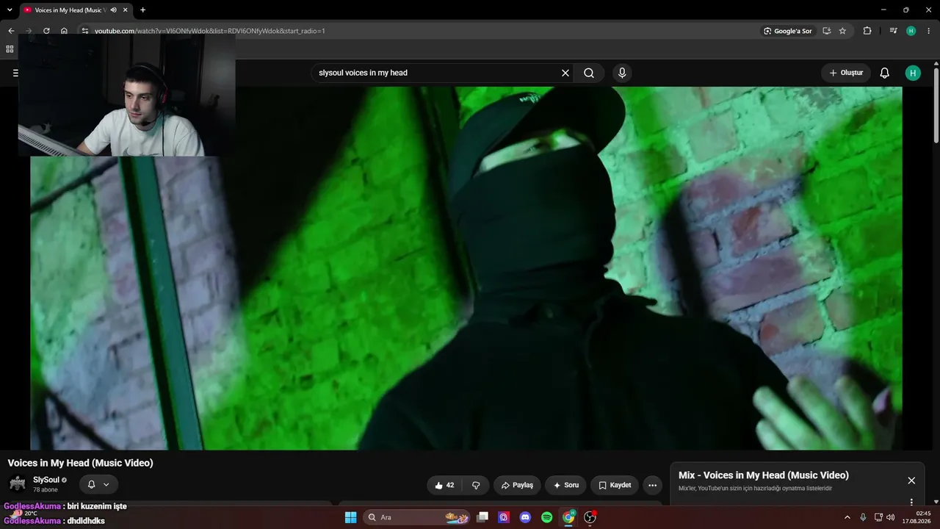Screen dimensions: 940x529
Task: Open Task View on the taskbar
Action: 482,517
